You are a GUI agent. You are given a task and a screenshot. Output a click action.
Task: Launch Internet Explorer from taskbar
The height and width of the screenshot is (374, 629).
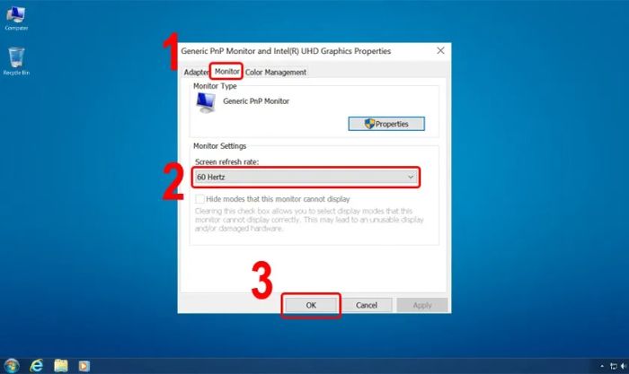[37, 366]
